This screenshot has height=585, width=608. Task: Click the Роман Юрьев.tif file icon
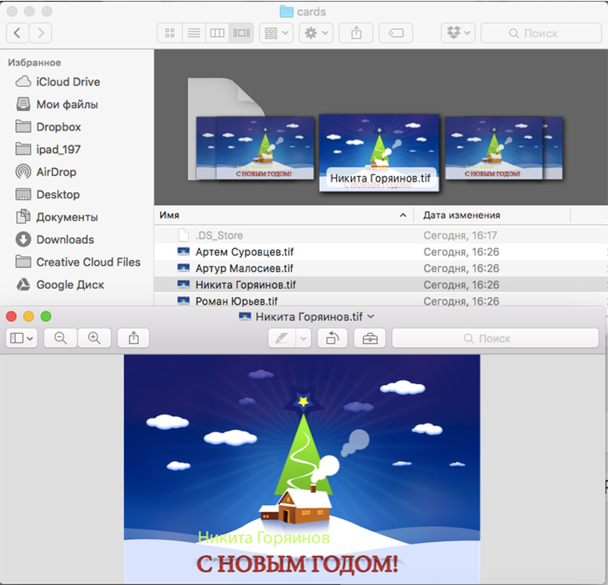pyautogui.click(x=183, y=301)
